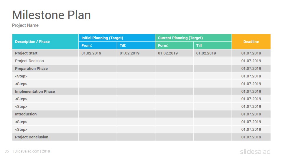The image size is (283, 159).
Task: Click the Project Start deadline 01.07.2019
Action: 251,53
